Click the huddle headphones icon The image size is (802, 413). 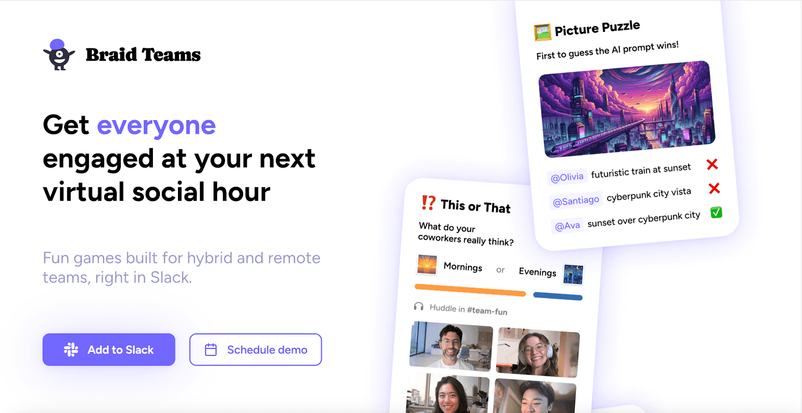419,306
